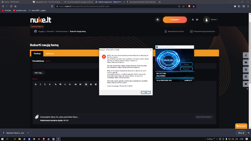The height and width of the screenshot is (141, 251).
Task: Open ABOUT in WarGods Cheat Defender window
Action: point(188,80)
